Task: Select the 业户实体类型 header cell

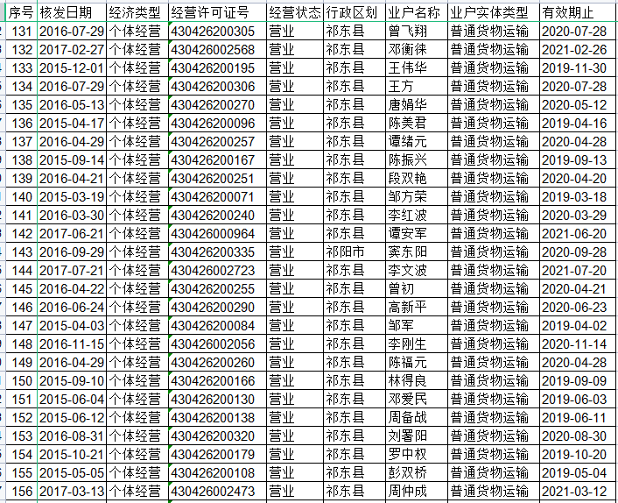Action: (489, 12)
